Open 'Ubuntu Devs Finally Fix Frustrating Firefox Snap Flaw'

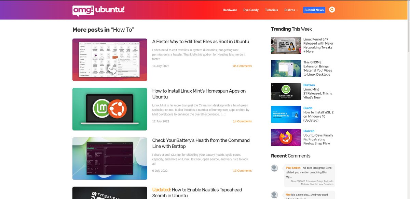point(318,139)
